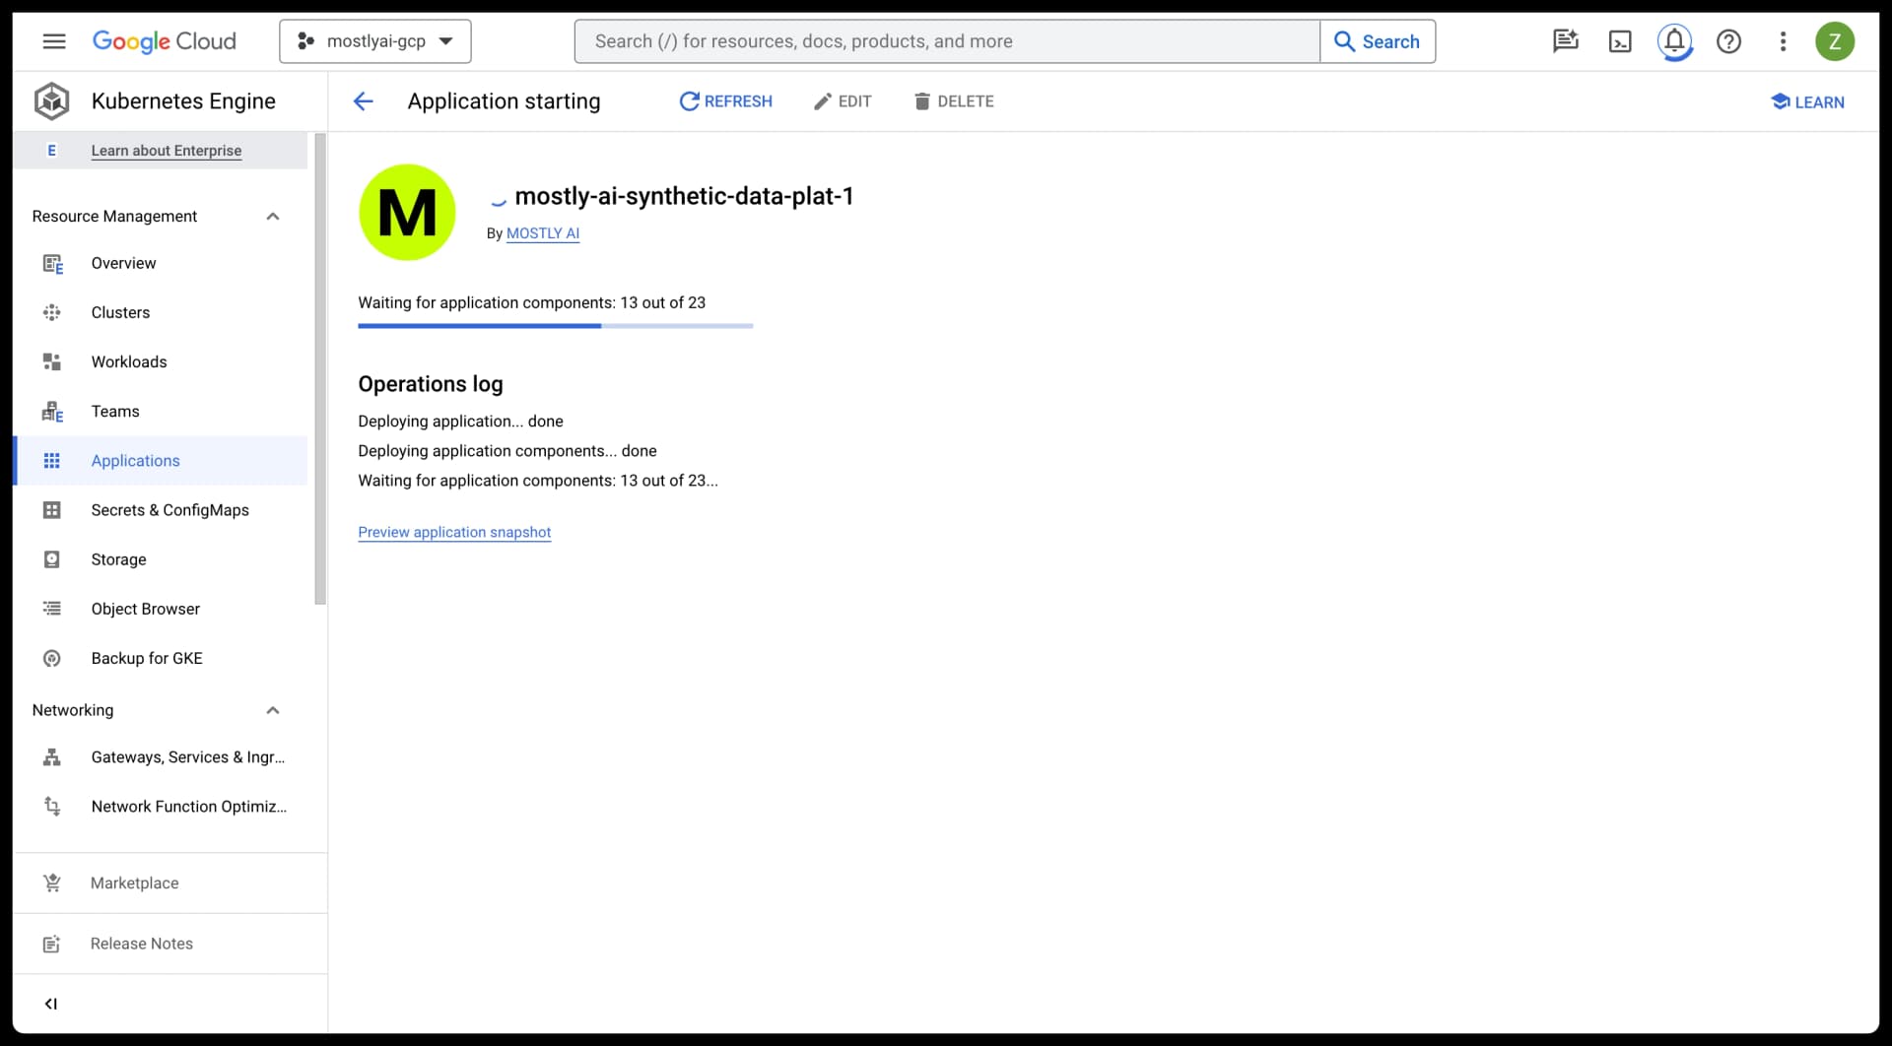Select Clusters in the sidebar
Image resolution: width=1892 pixels, height=1046 pixels.
tap(120, 312)
